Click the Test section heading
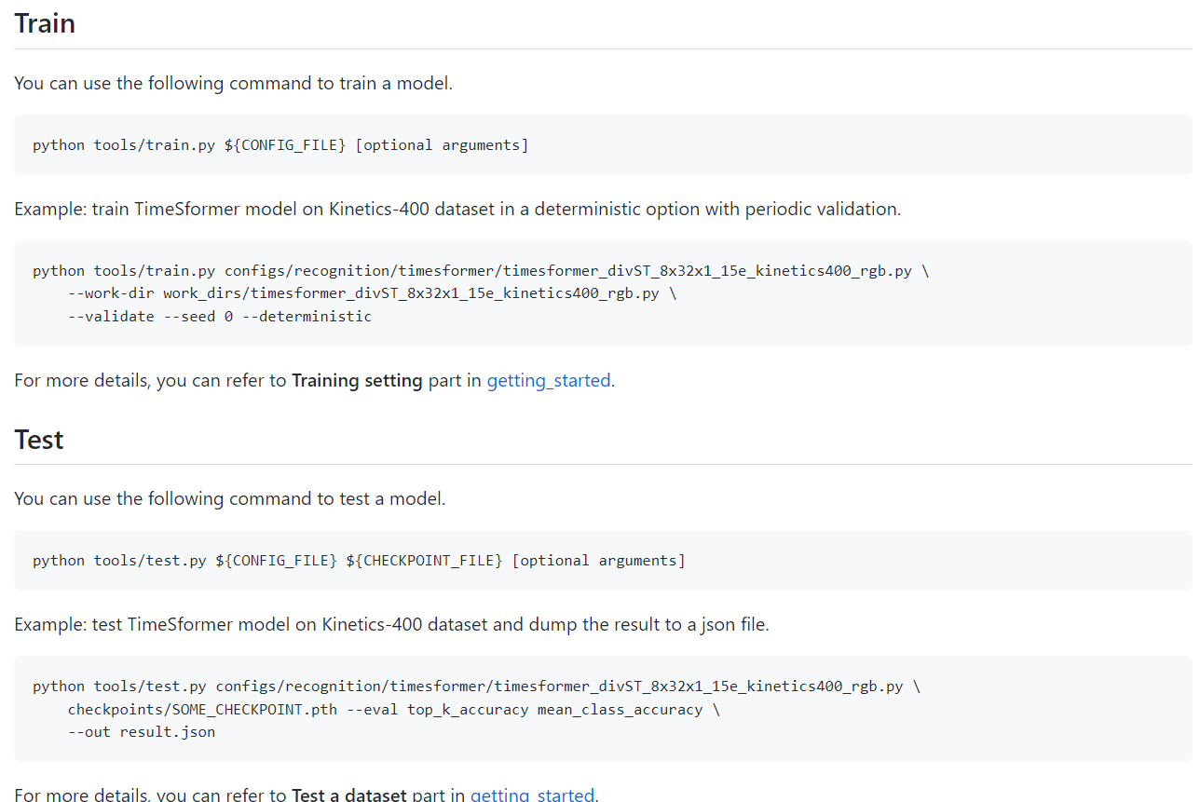The width and height of the screenshot is (1200, 802). click(39, 439)
